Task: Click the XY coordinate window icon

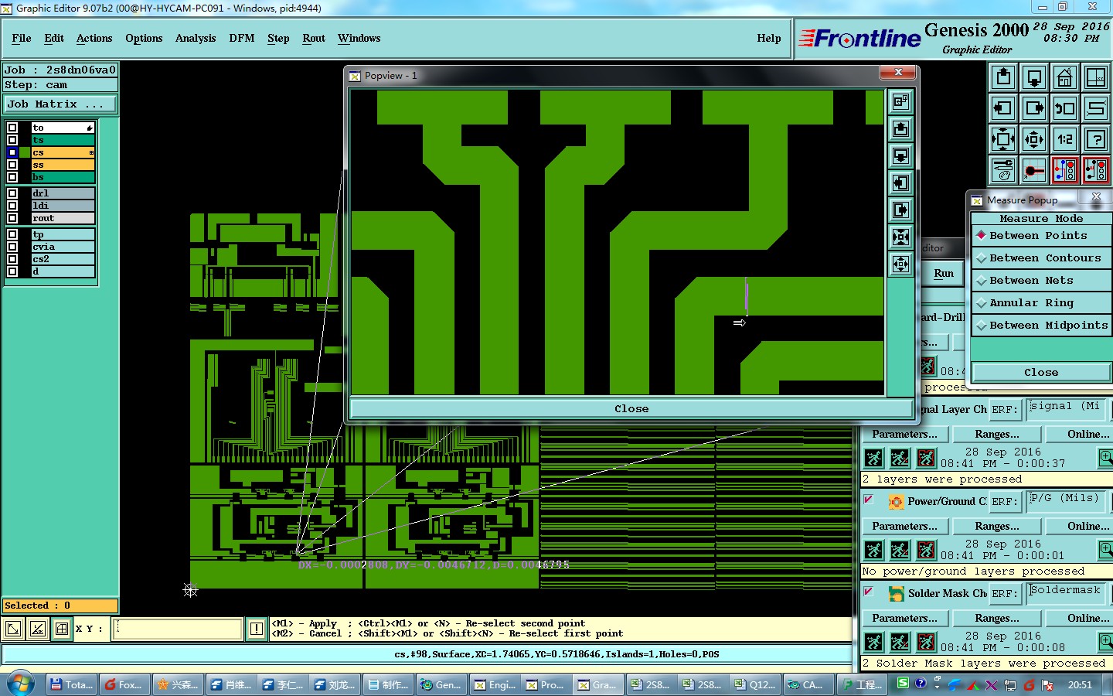Action: click(1096, 77)
